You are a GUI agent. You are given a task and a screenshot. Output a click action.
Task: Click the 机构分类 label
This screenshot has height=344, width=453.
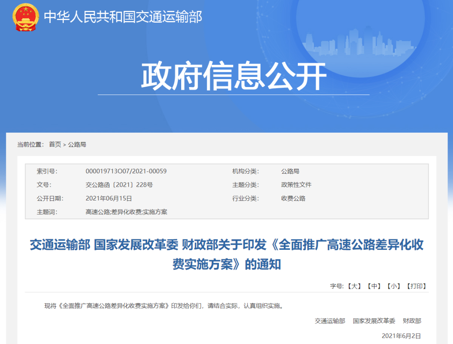pos(245,171)
